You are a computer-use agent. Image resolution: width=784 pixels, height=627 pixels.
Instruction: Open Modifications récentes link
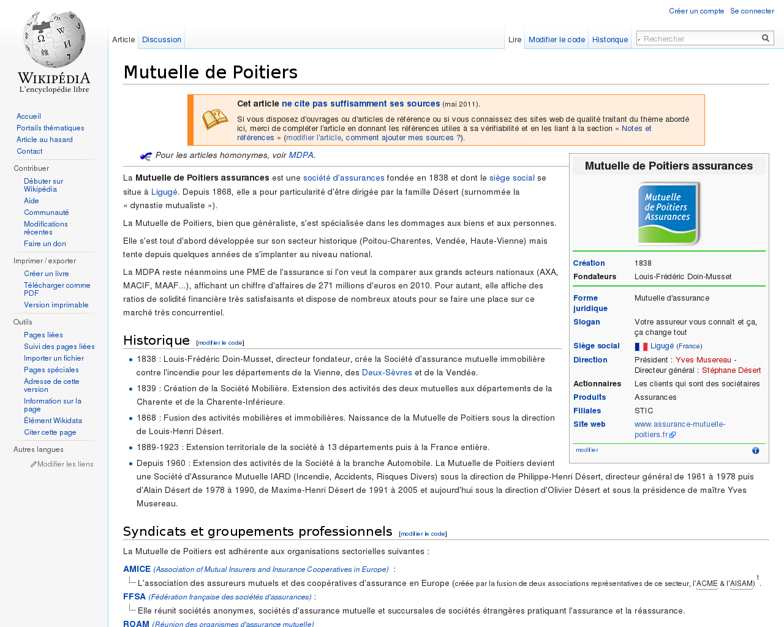(46, 228)
